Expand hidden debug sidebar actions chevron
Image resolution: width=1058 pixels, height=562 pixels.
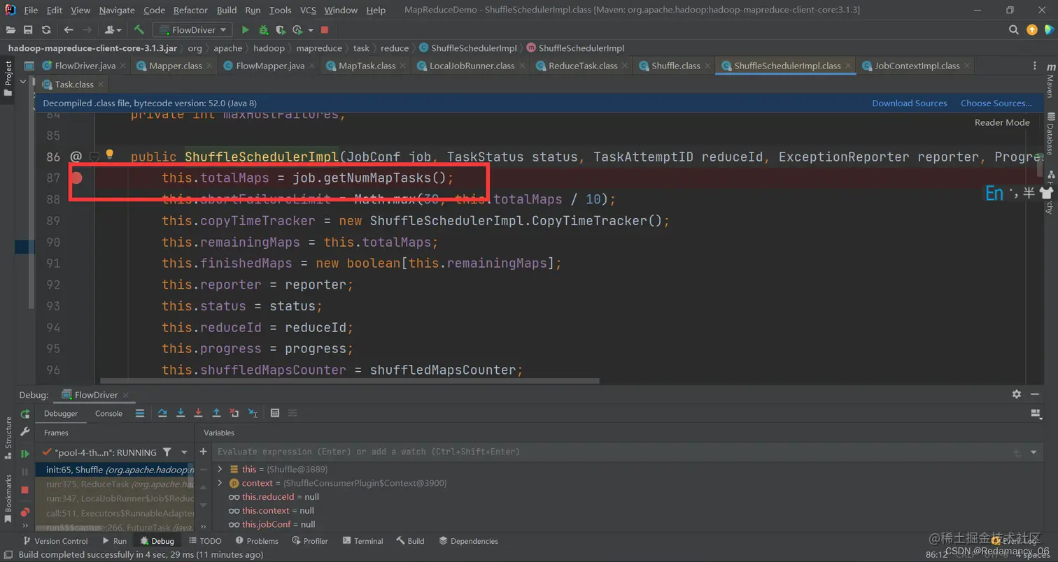(25, 526)
